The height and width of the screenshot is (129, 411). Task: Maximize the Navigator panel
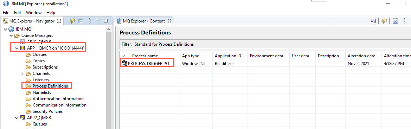tap(106, 20)
